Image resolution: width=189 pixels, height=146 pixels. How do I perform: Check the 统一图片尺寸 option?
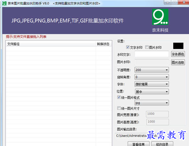pyautogui.click(x=119, y=108)
